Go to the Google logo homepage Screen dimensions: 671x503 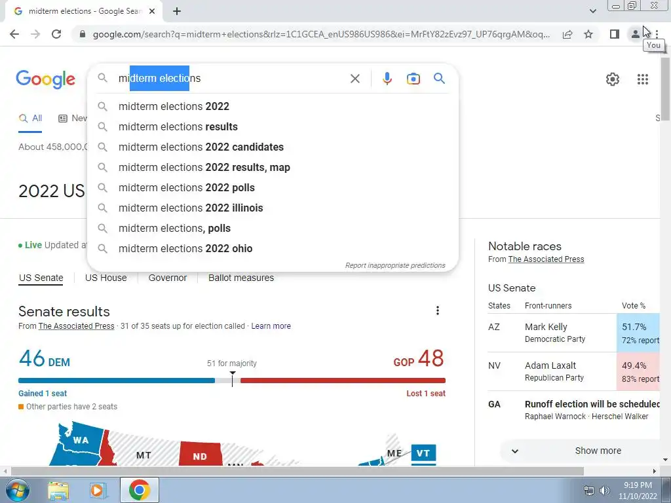click(x=45, y=79)
